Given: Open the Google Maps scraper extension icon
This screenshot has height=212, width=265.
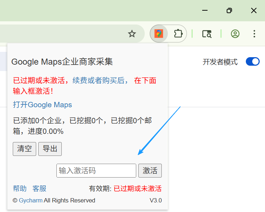Looking at the screenshot, I should tap(159, 33).
